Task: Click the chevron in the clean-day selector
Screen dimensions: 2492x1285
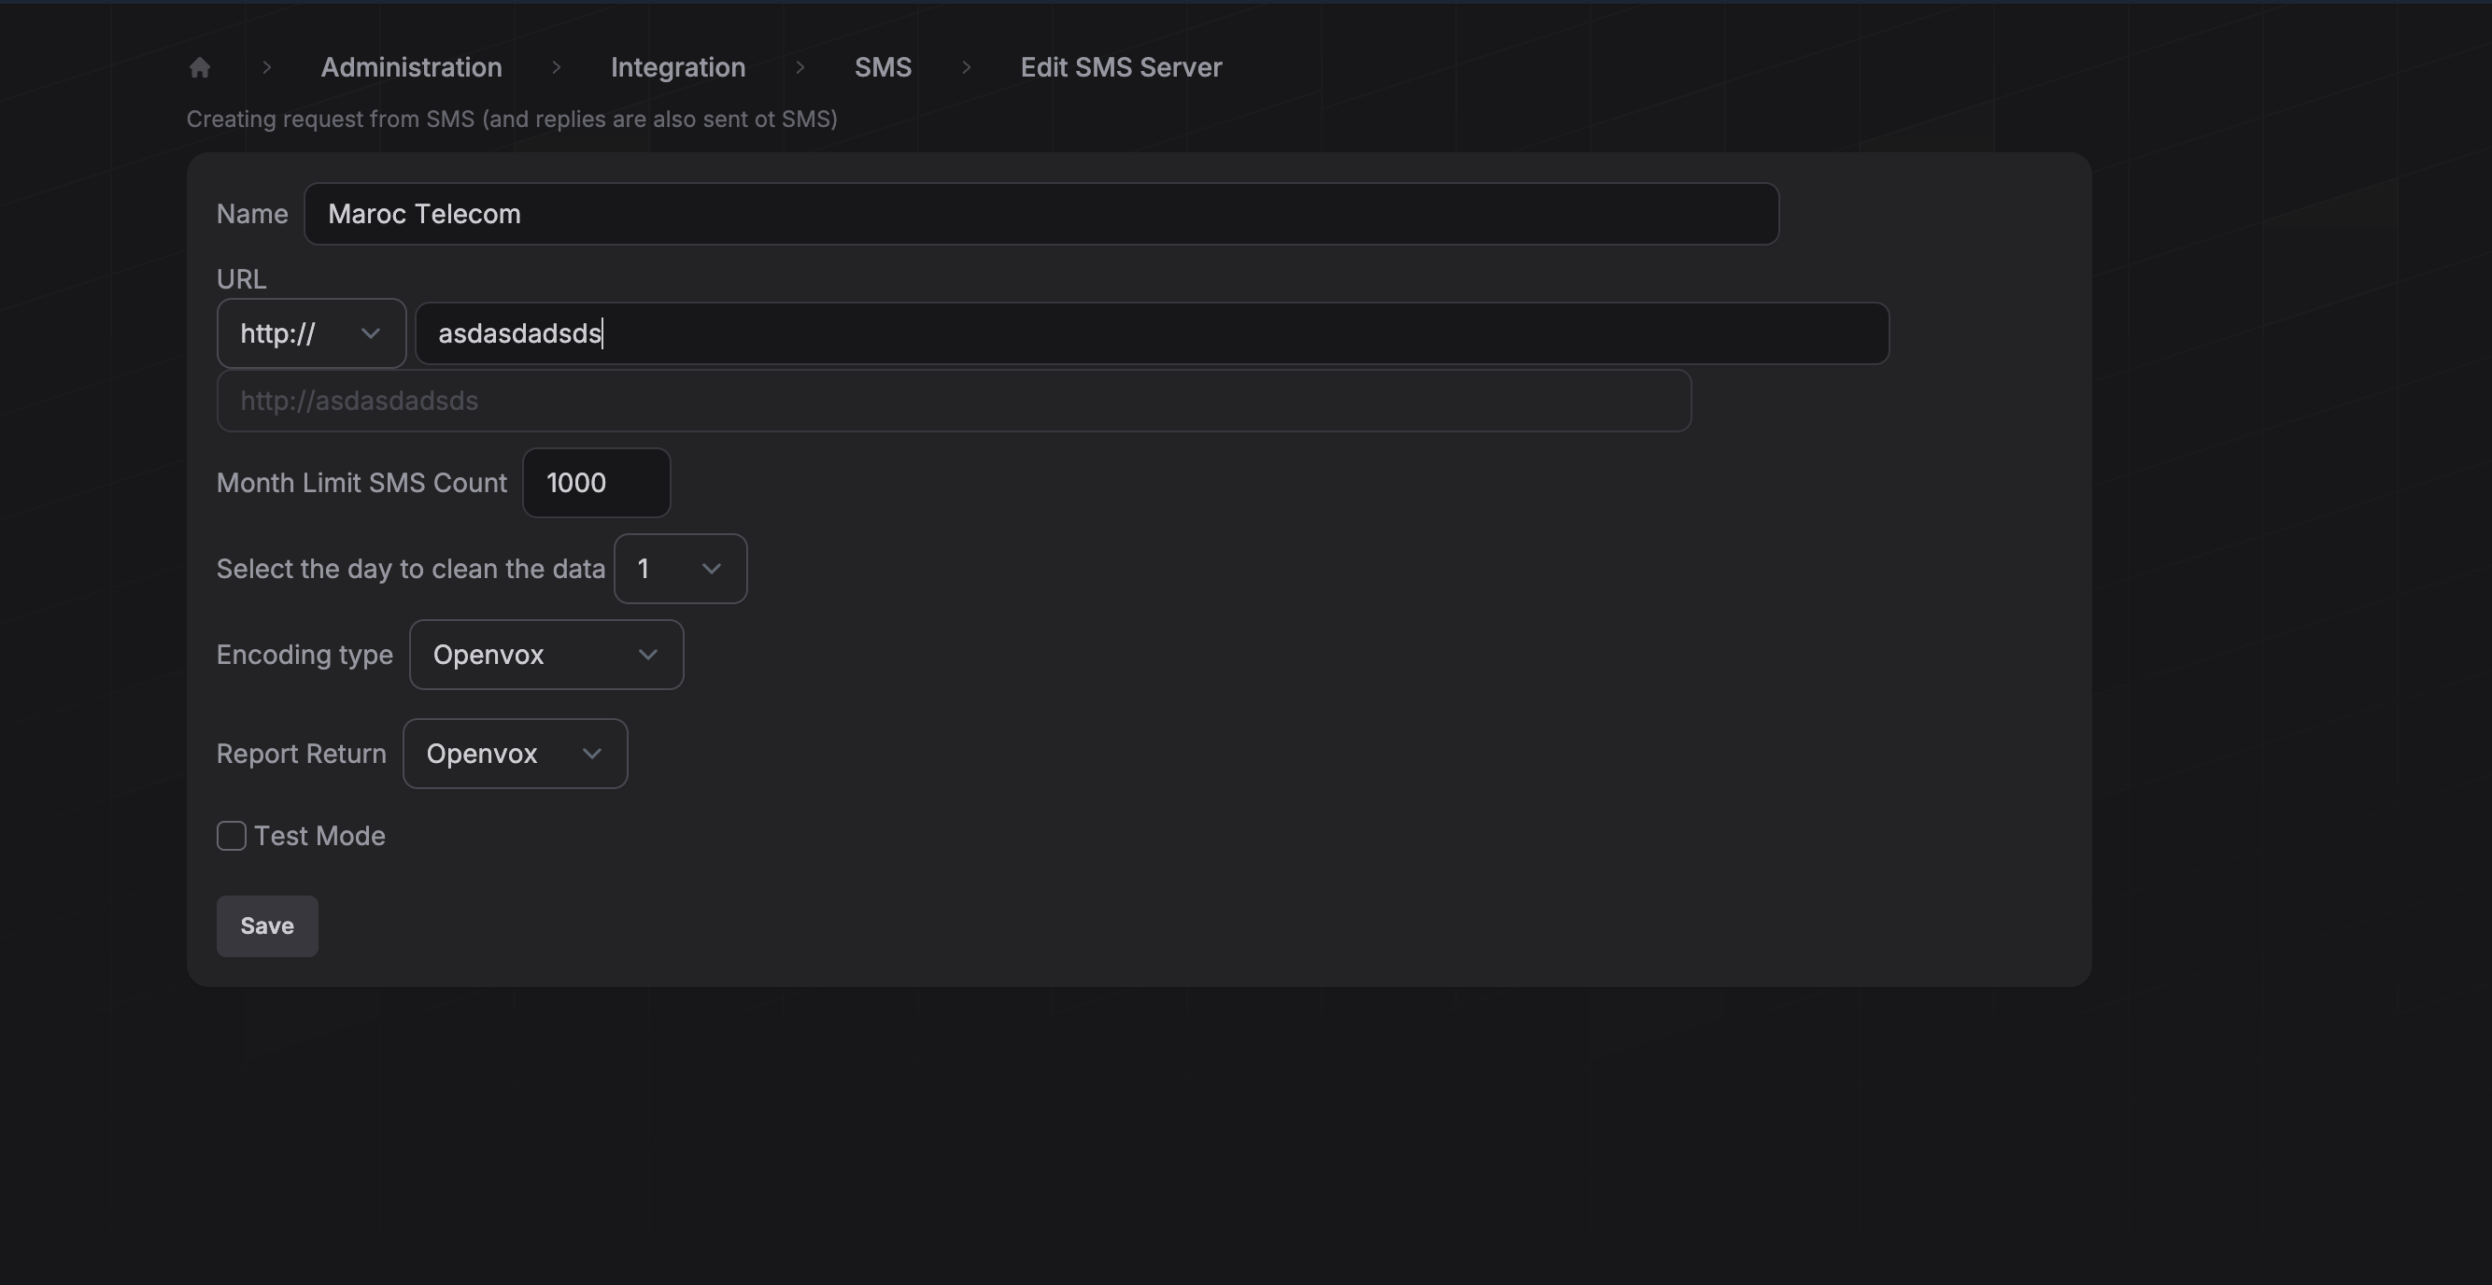Action: [711, 569]
